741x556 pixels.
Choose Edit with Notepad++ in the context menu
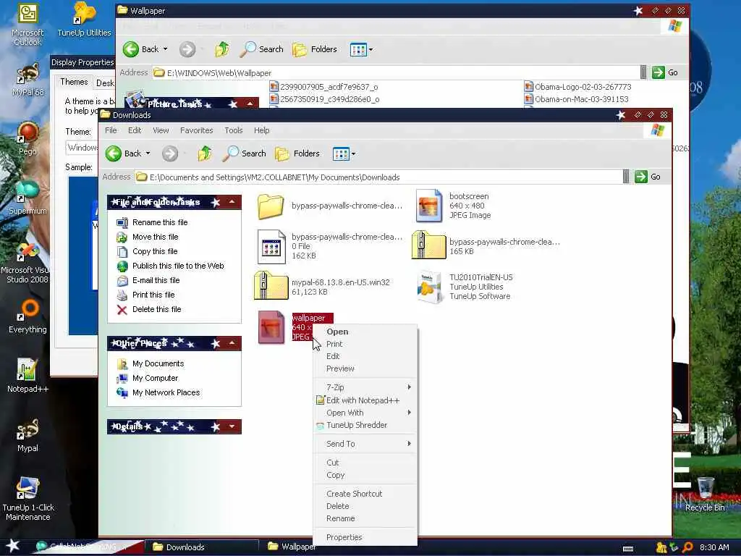(365, 400)
